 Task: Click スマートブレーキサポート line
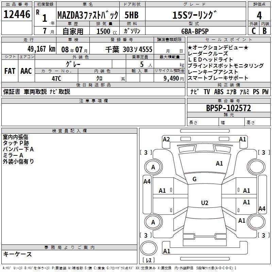[x=218, y=78]
